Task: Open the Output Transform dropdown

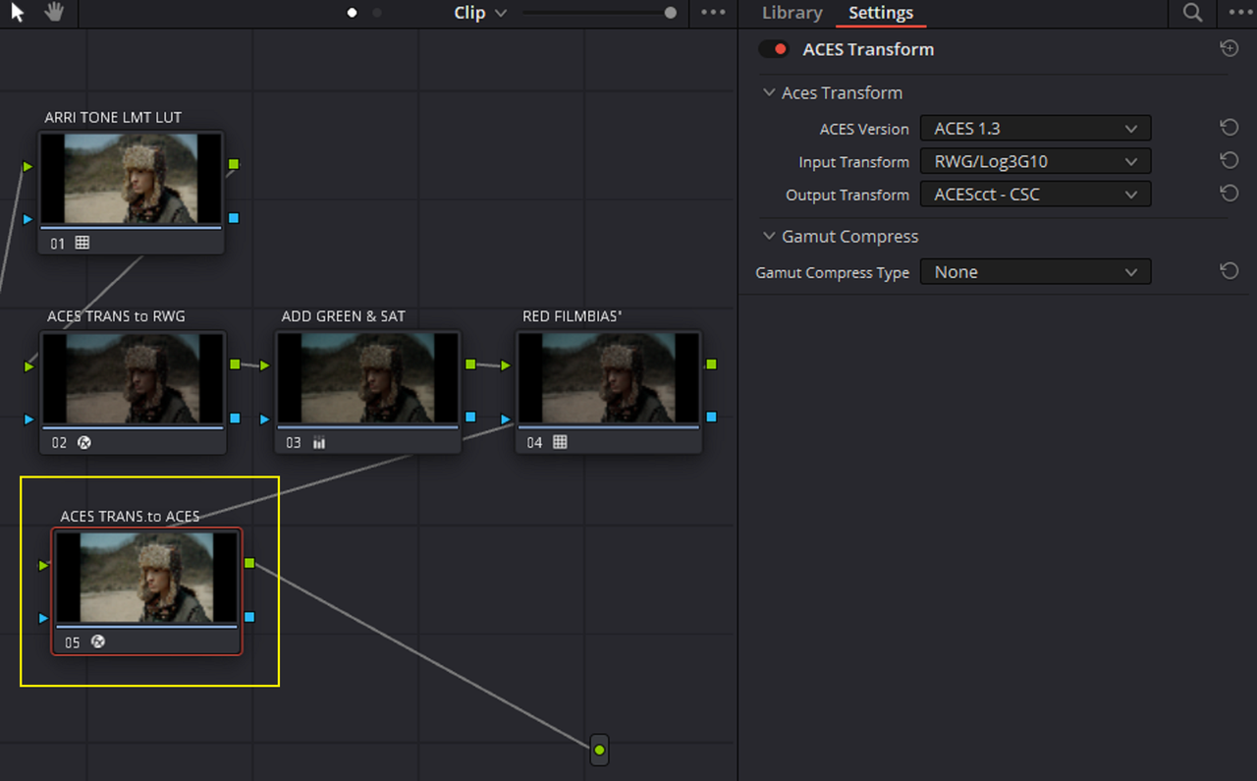Action: [1035, 195]
